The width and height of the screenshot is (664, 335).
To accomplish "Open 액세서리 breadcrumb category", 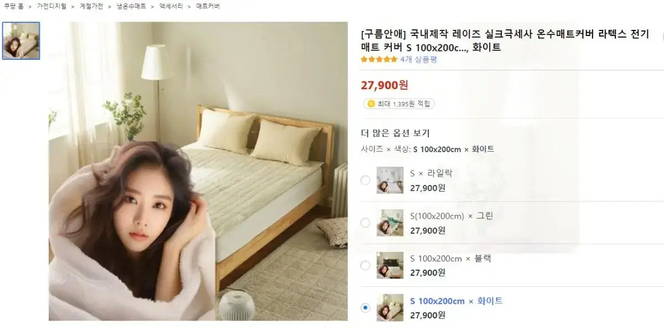I will 171,6.
